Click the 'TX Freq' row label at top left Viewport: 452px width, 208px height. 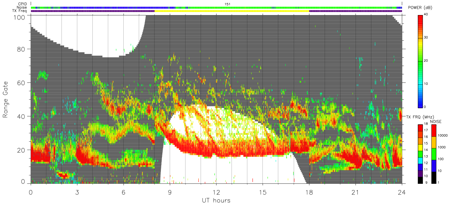[20, 11]
